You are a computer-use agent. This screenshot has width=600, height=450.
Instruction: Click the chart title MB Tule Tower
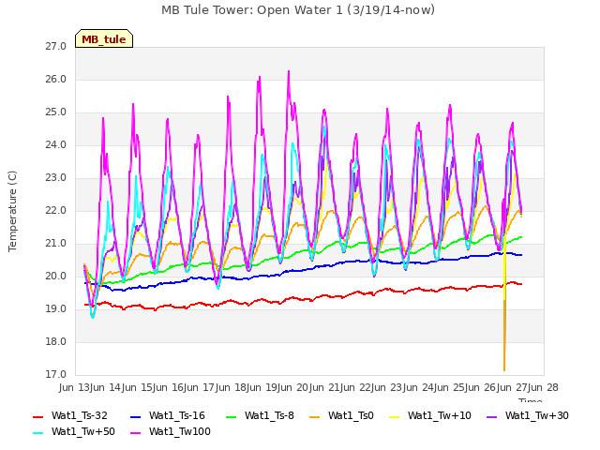298,10
